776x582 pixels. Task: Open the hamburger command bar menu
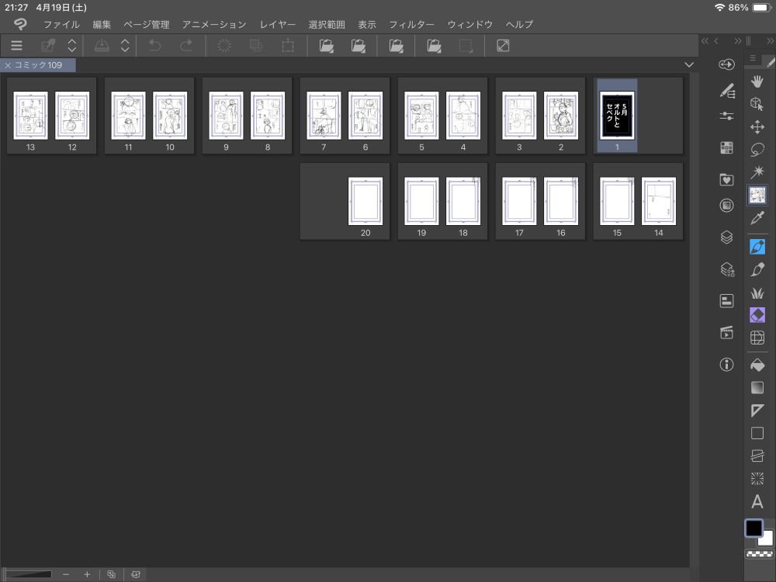(16, 46)
